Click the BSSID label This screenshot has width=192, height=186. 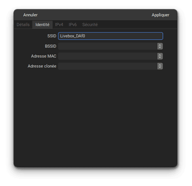[x=51, y=46]
